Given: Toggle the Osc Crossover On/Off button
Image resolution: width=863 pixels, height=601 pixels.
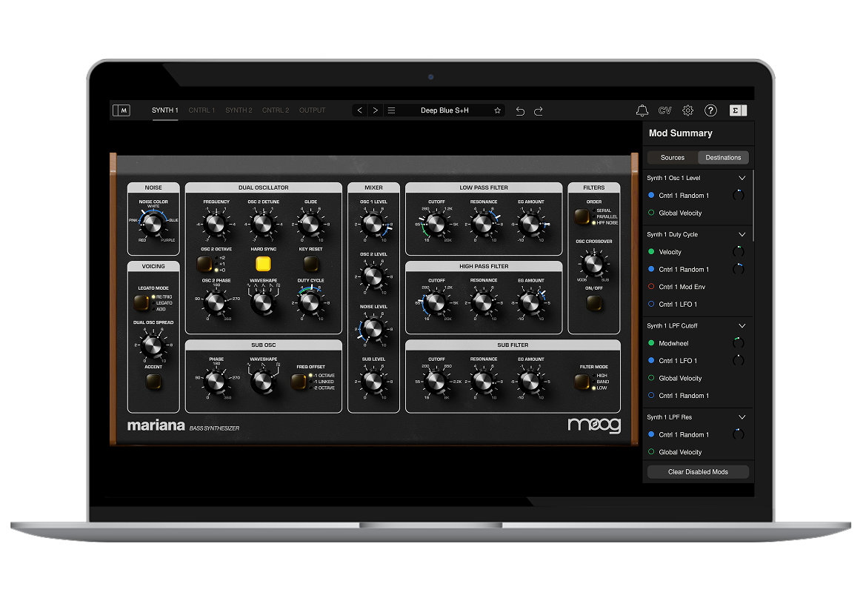Looking at the screenshot, I should click(x=594, y=302).
